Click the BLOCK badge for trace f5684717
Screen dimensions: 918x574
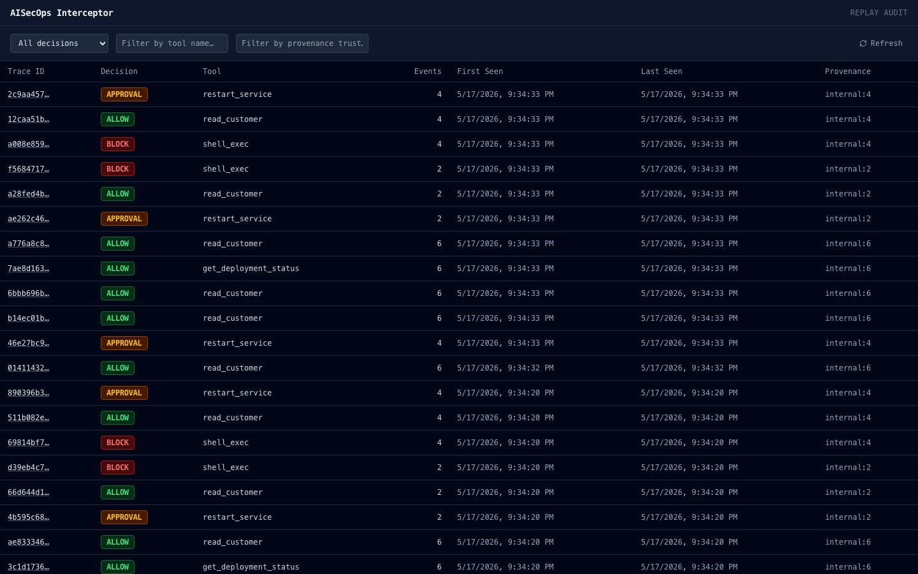(x=117, y=169)
